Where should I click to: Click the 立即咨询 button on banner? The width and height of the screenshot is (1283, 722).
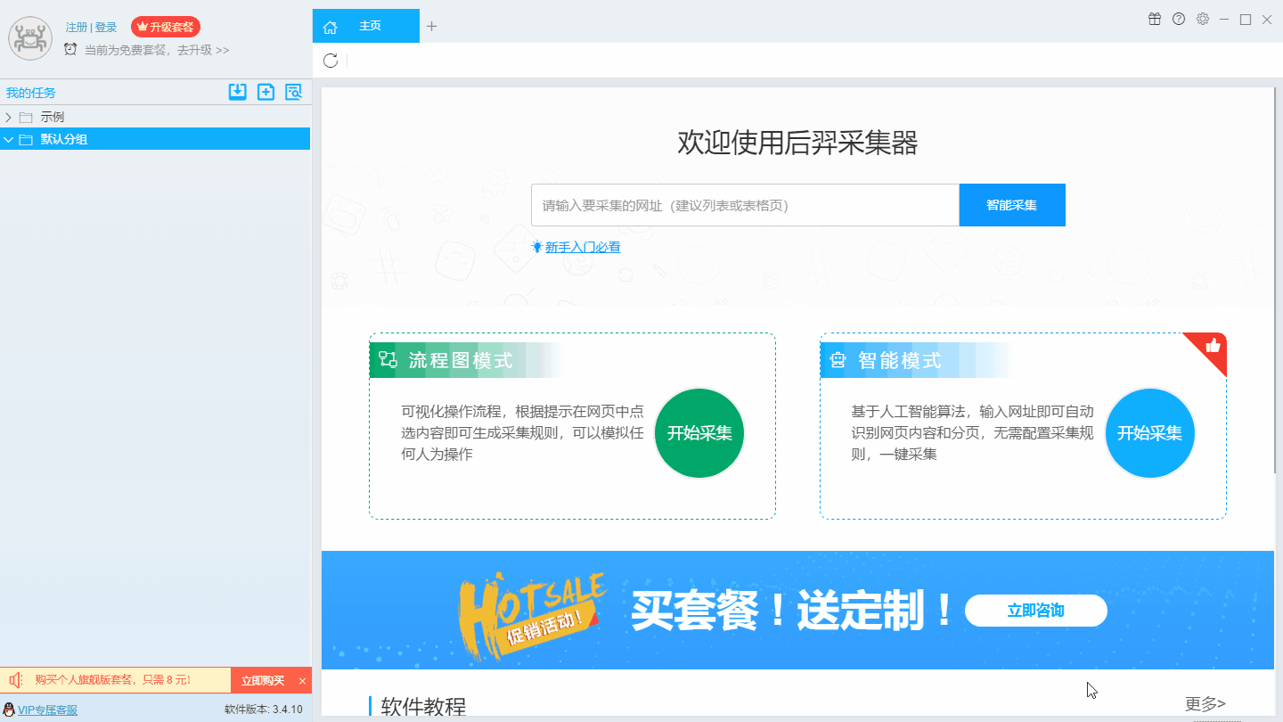[x=1035, y=611]
